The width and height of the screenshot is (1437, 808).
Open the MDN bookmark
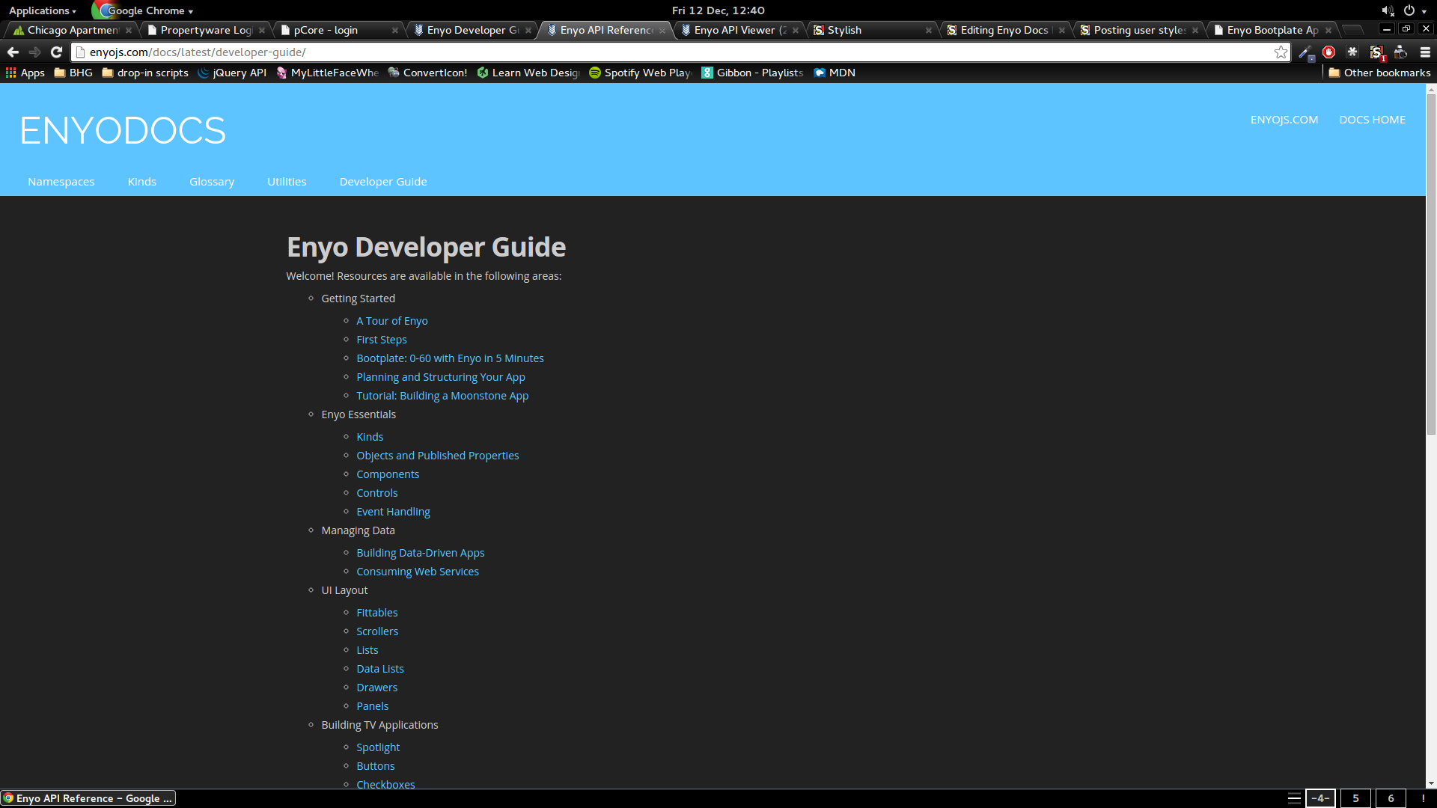[835, 73]
